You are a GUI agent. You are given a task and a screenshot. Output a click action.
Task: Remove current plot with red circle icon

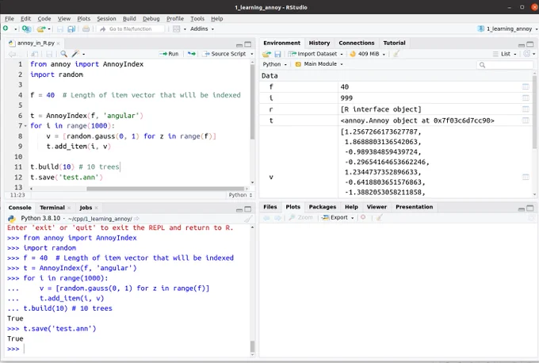click(363, 217)
